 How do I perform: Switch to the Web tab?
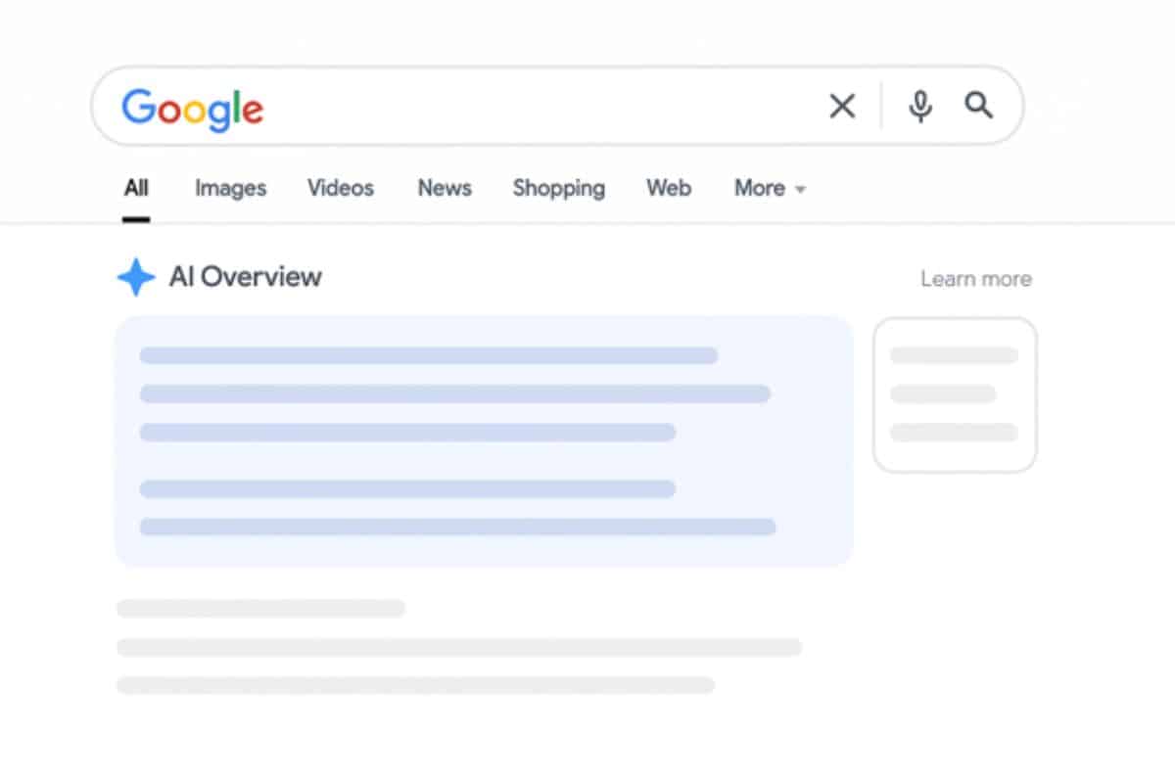669,188
